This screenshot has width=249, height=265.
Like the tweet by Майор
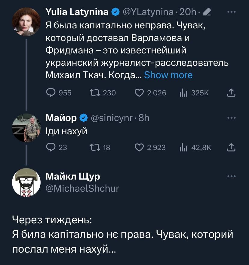pyautogui.click(x=139, y=147)
